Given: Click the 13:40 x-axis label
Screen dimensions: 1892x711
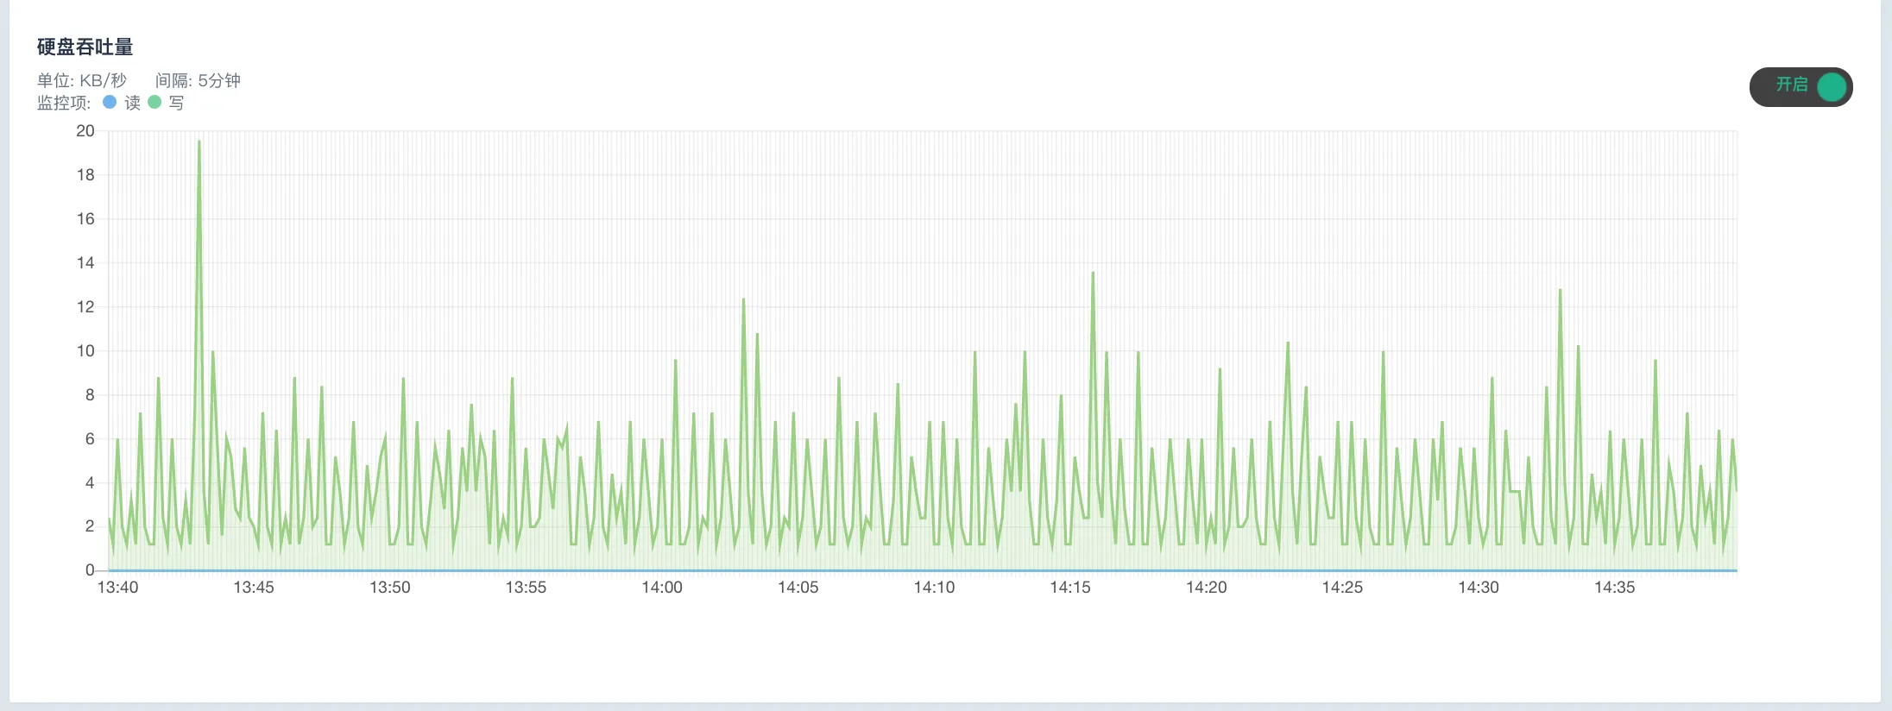Looking at the screenshot, I should click(117, 588).
